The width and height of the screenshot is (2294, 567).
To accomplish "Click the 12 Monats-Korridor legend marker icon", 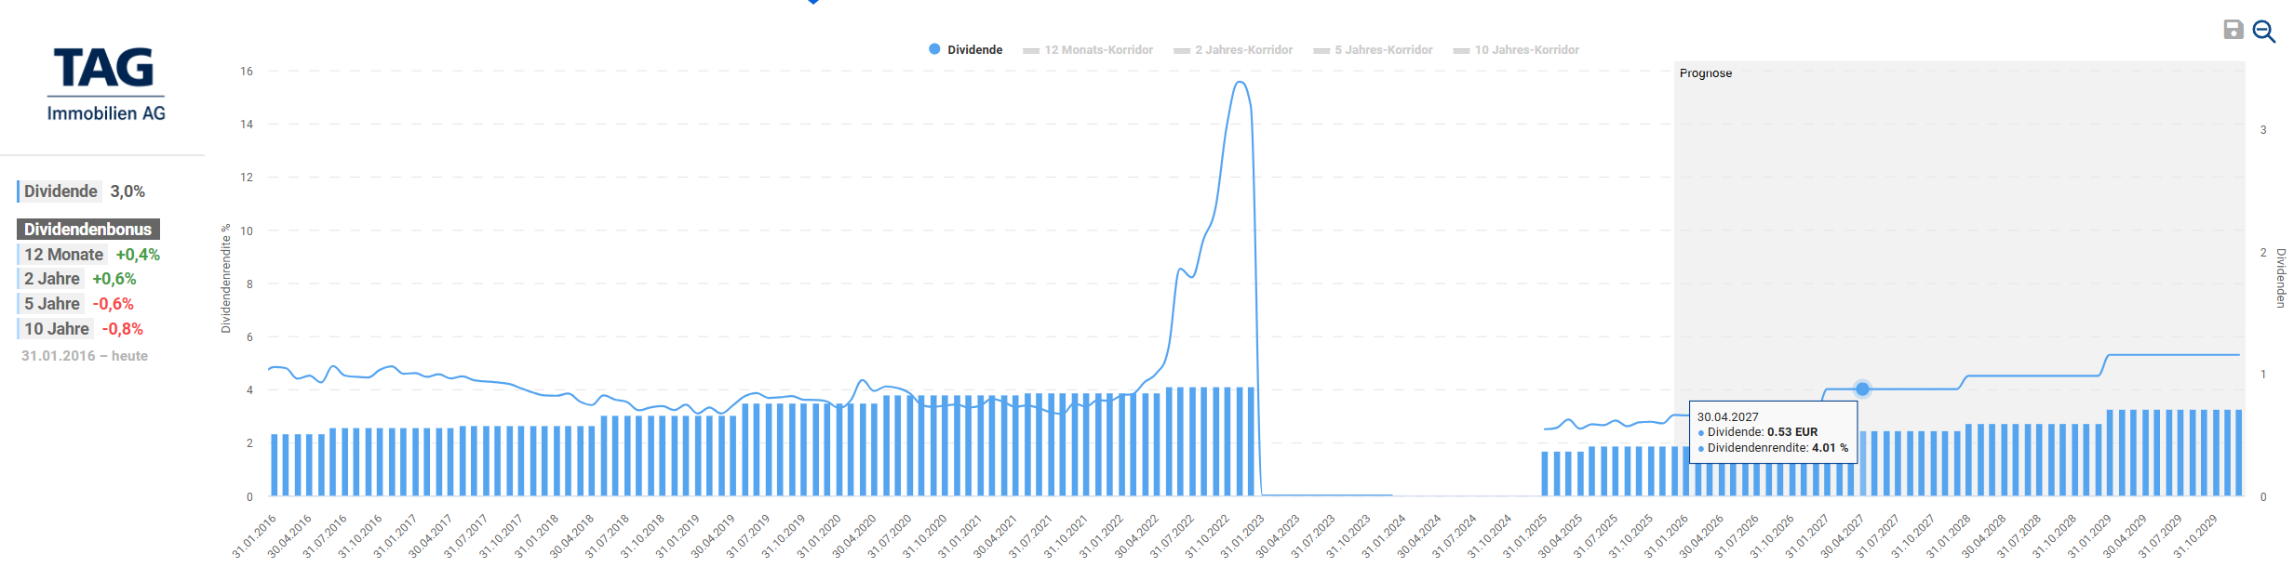I will click(1031, 50).
